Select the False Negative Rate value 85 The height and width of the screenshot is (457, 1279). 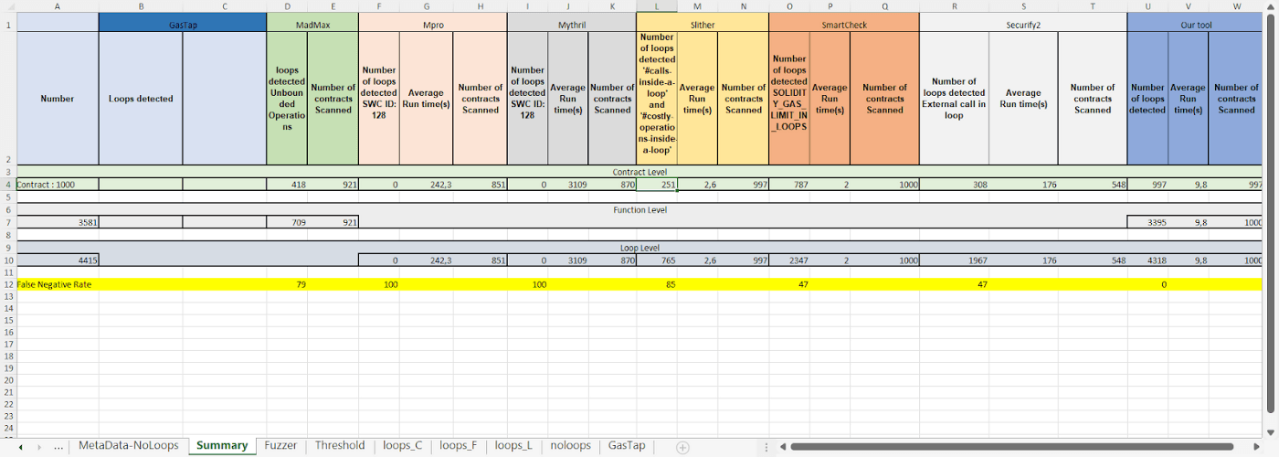click(657, 284)
